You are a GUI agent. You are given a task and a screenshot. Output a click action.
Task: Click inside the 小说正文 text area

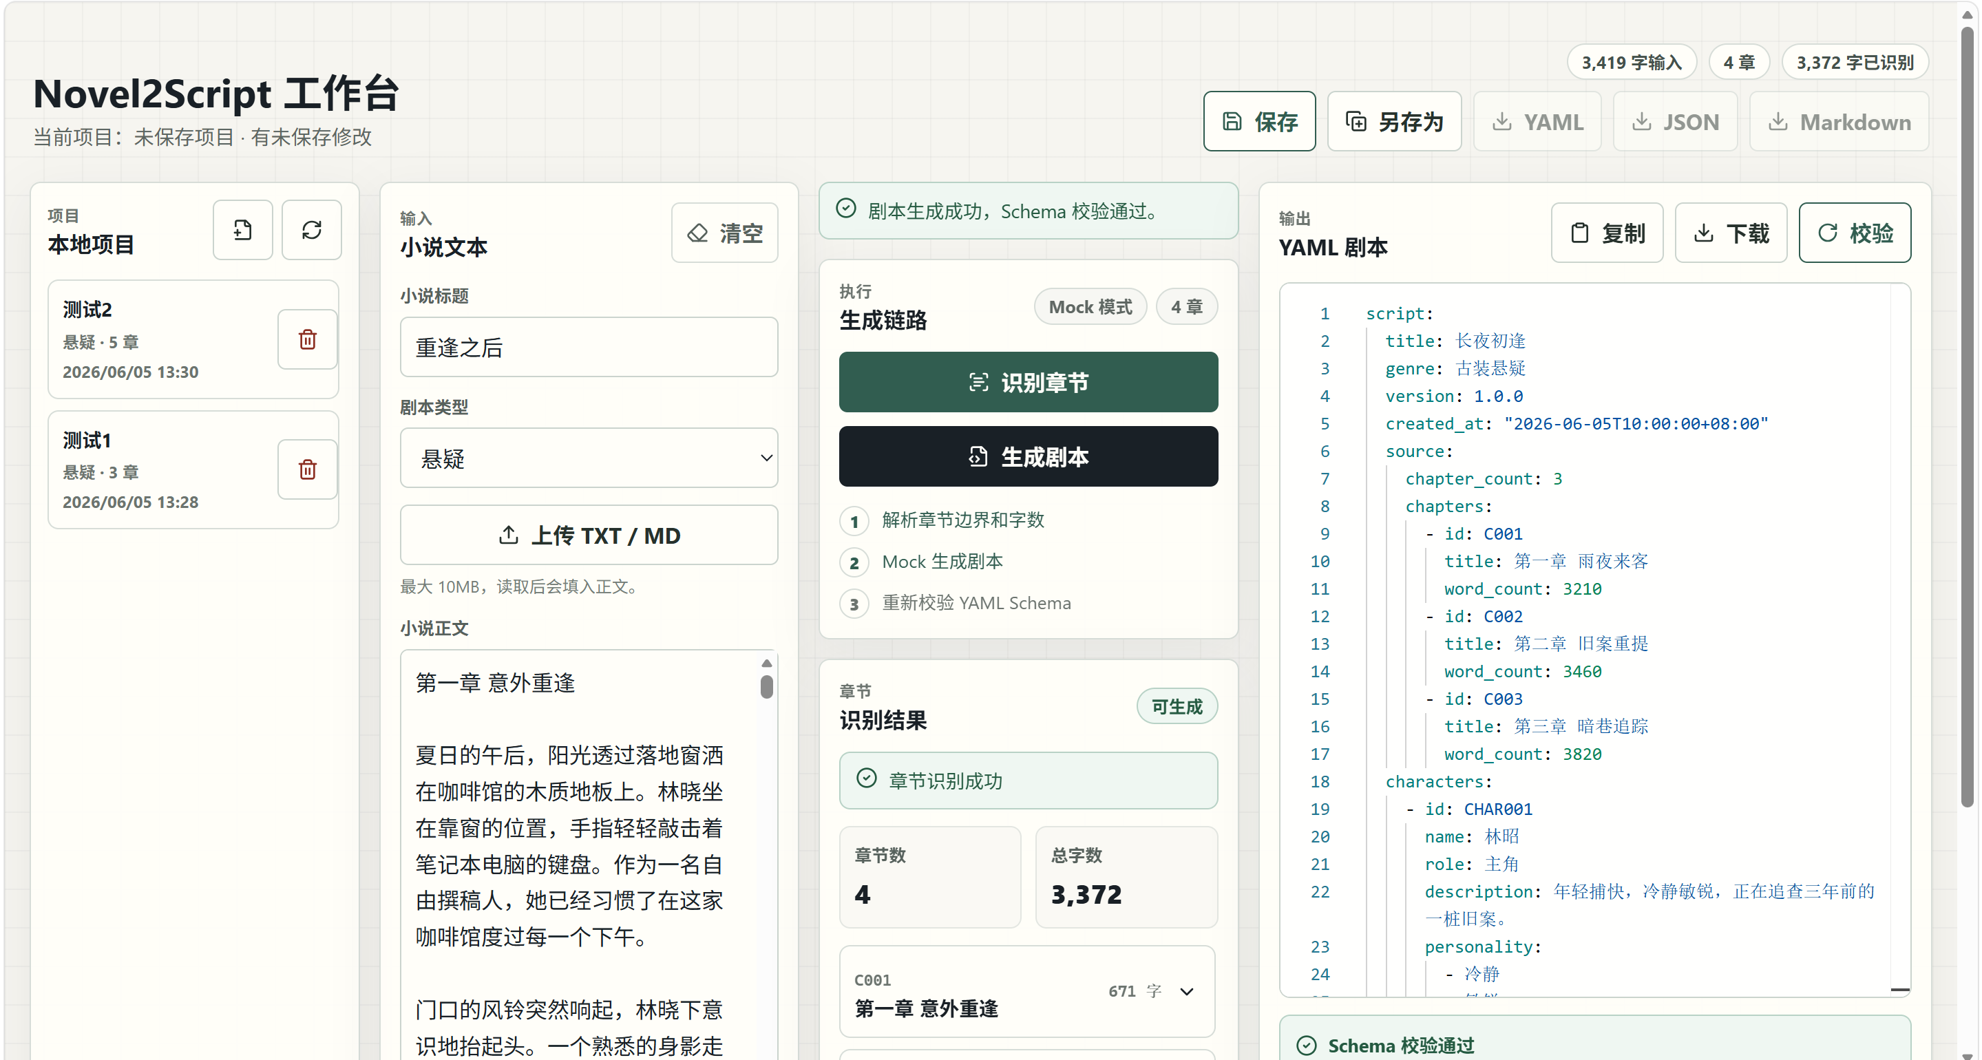pyautogui.click(x=577, y=854)
